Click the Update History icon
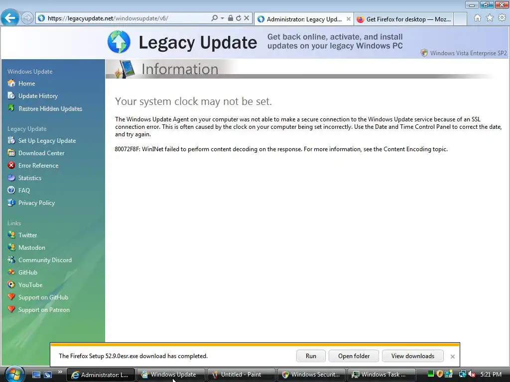Image resolution: width=510 pixels, height=382 pixels. (11, 95)
